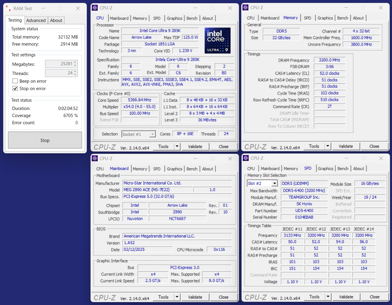Click the RAM Test app icon in title bar
The image size is (392, 305).
(x=8, y=8)
